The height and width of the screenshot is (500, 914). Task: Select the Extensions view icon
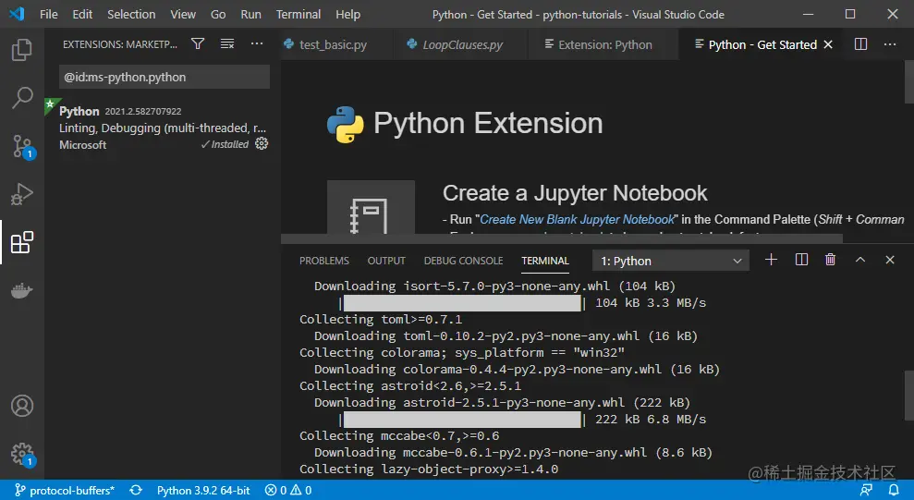(x=22, y=242)
